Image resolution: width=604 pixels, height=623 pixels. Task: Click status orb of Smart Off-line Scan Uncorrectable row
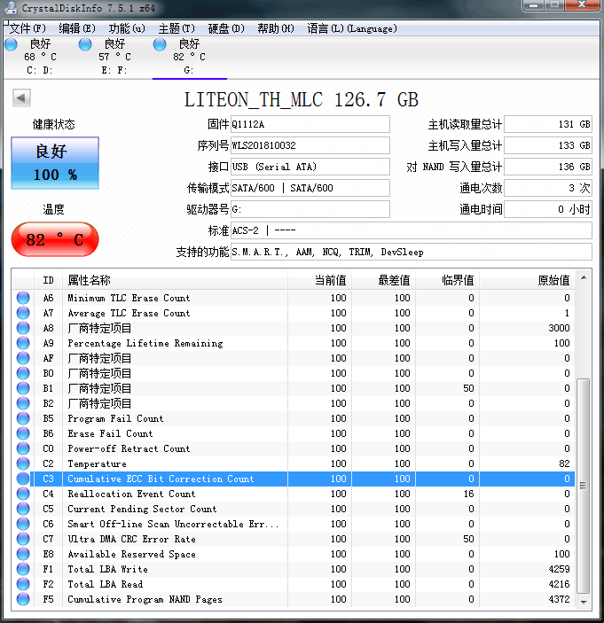[x=23, y=524]
